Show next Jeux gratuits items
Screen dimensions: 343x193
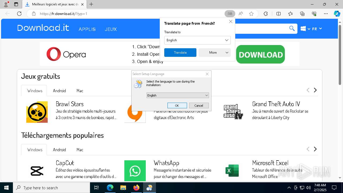pyautogui.click(x=315, y=90)
